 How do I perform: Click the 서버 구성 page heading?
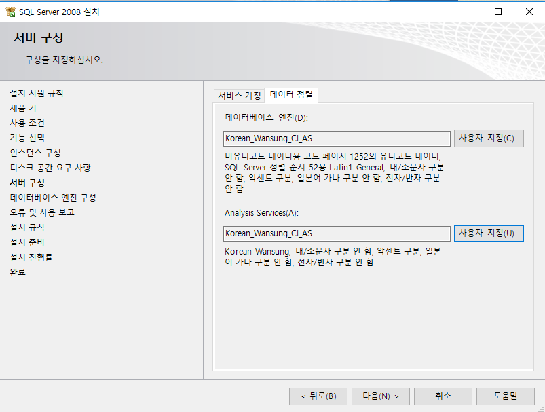pyautogui.click(x=39, y=38)
